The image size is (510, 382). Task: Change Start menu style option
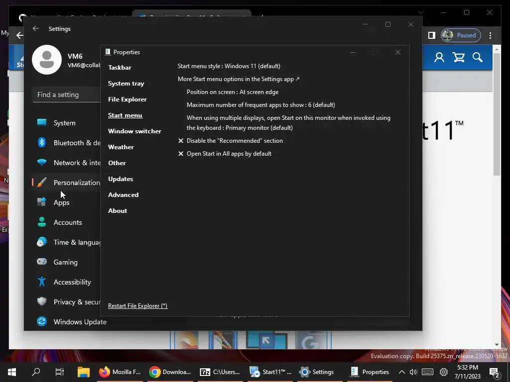[x=229, y=66]
